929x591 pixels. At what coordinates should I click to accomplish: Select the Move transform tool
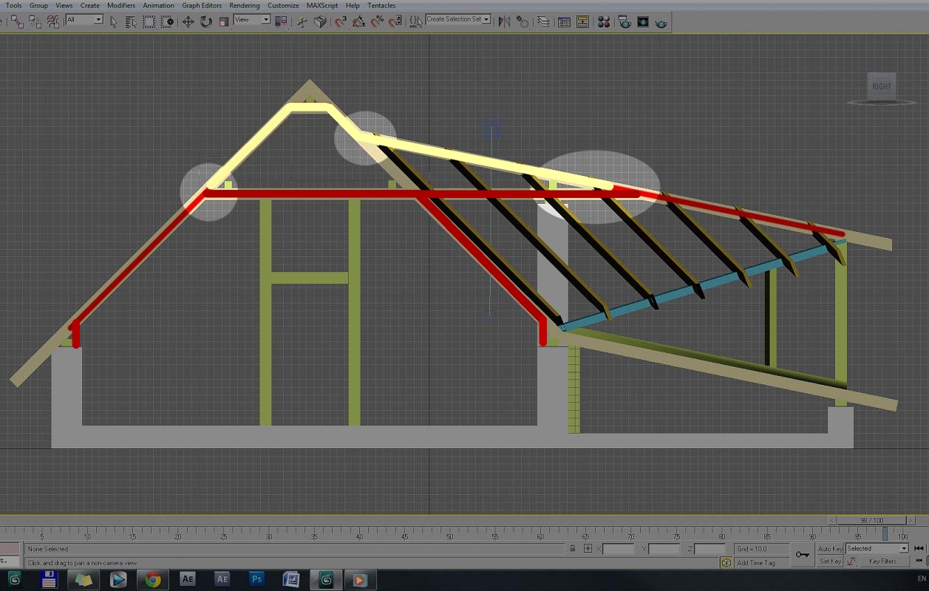pyautogui.click(x=188, y=21)
